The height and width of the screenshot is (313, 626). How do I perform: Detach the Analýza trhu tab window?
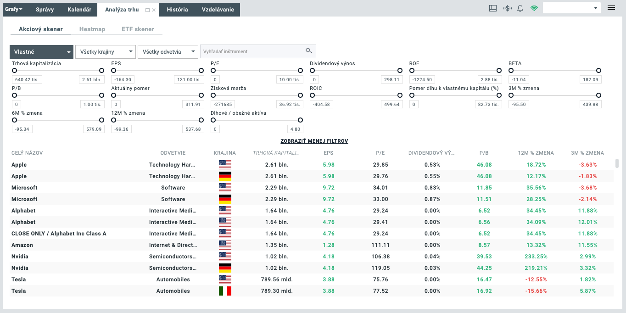click(x=147, y=10)
